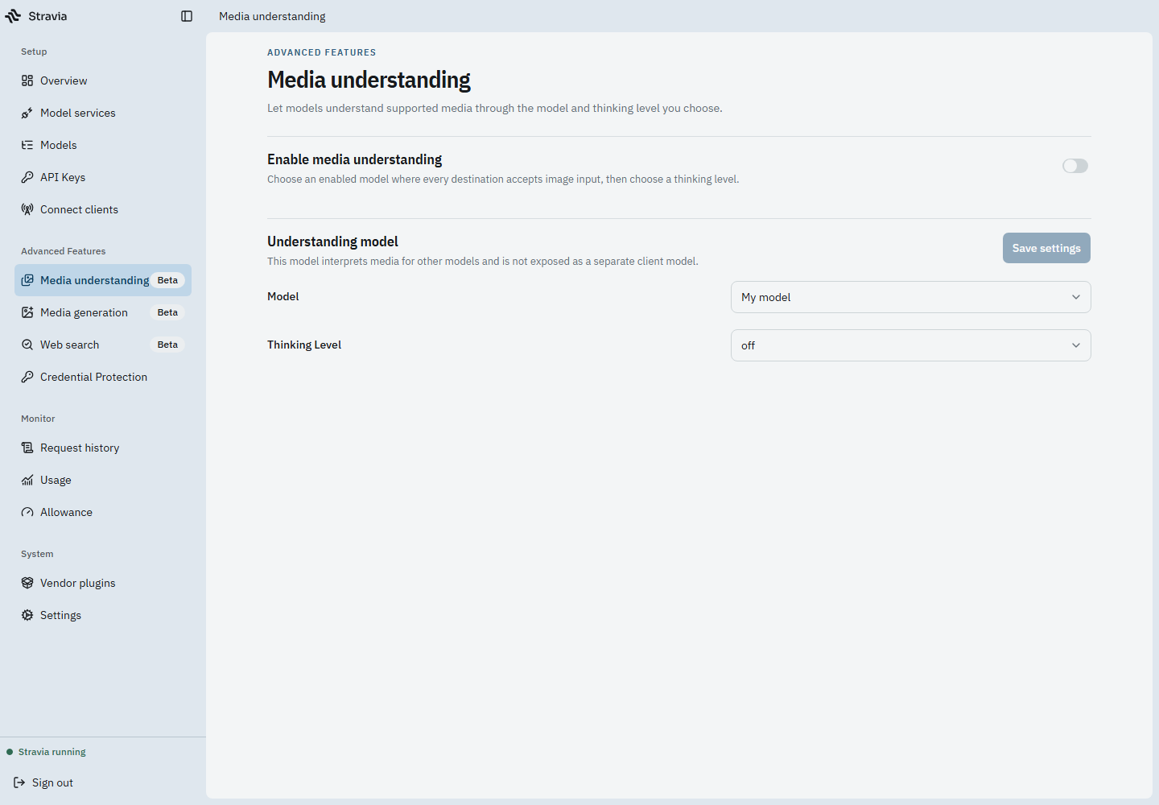Navigate to API Keys label

click(63, 177)
